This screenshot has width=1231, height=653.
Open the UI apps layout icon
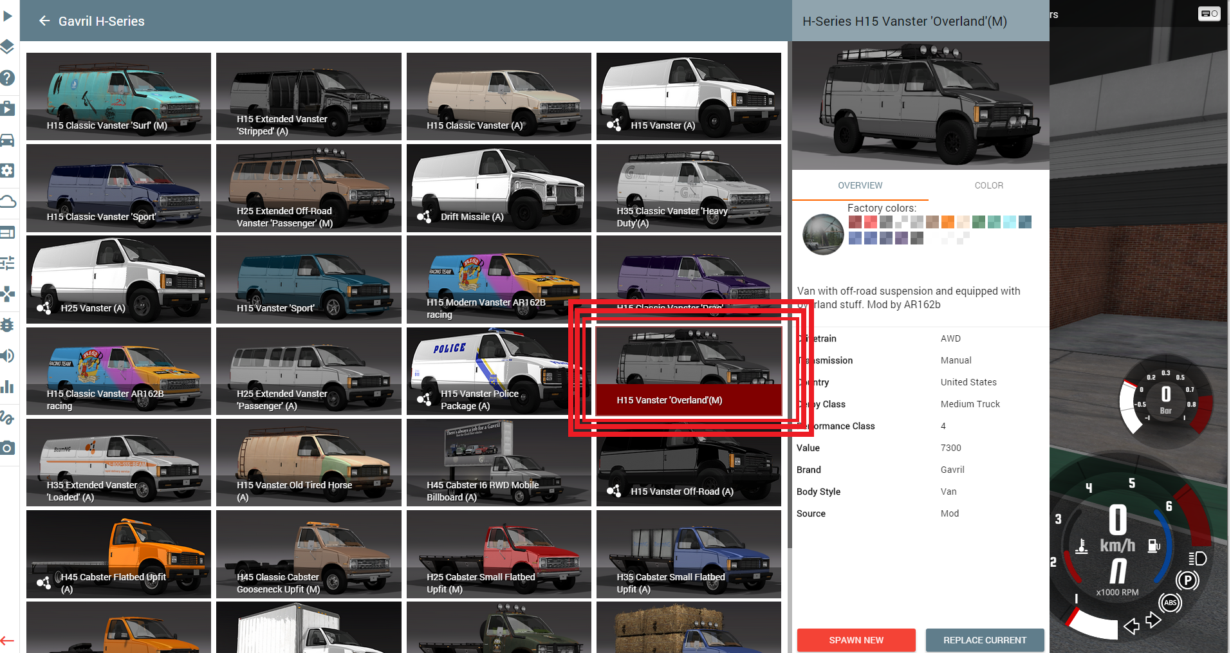[x=7, y=232]
